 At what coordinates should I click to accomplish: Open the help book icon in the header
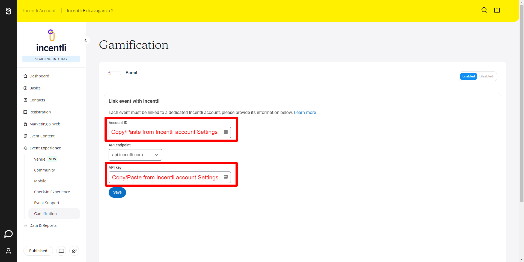497,10
